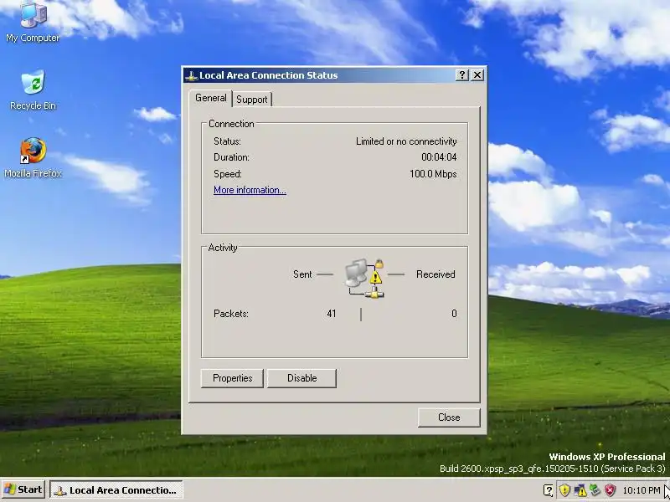Click the network limited connectivity tray icon
This screenshot has height=502, width=670.
[580, 490]
